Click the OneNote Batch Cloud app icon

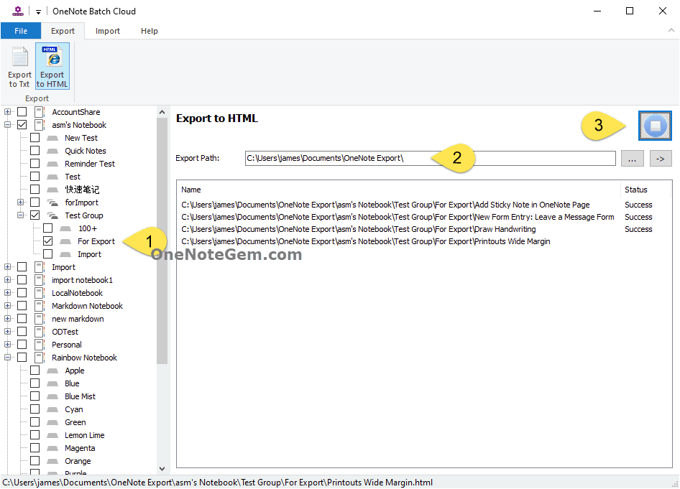point(18,11)
